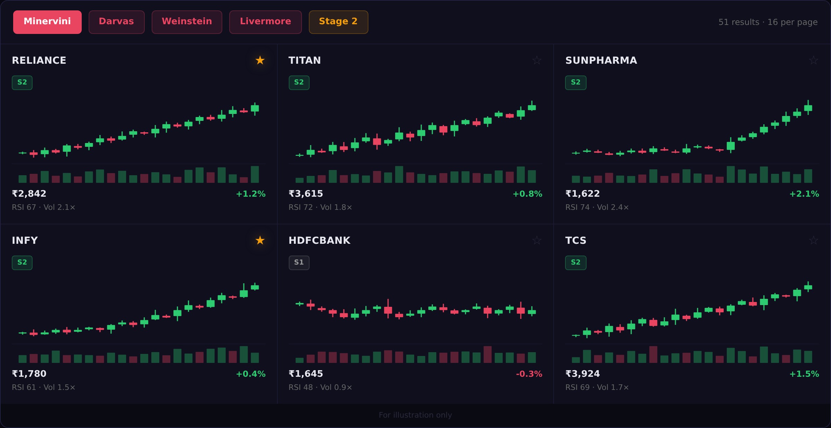The height and width of the screenshot is (428, 831).
Task: Click the ₹1,622 price on SUNPHARMA
Action: [x=582, y=194]
